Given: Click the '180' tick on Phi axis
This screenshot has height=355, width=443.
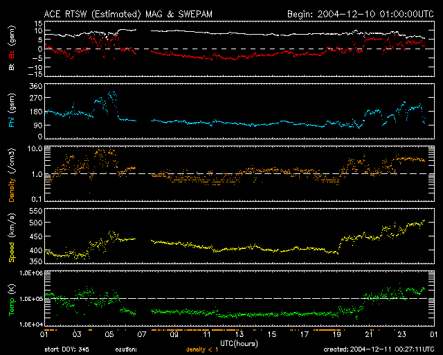Looking at the screenshot, I should [35, 112].
